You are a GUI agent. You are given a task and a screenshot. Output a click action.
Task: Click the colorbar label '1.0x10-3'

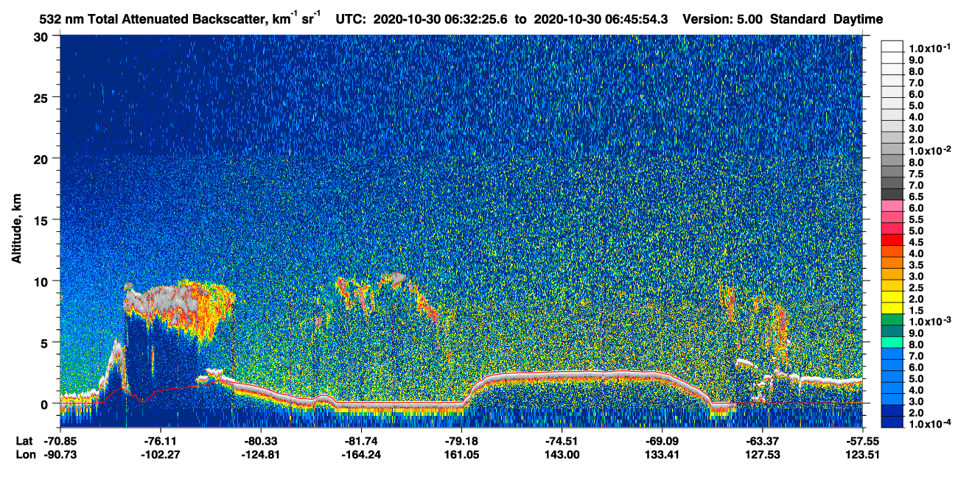929,321
